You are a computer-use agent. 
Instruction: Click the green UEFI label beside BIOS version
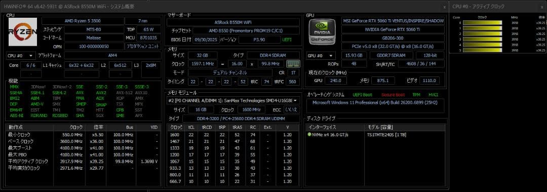[x=287, y=40]
